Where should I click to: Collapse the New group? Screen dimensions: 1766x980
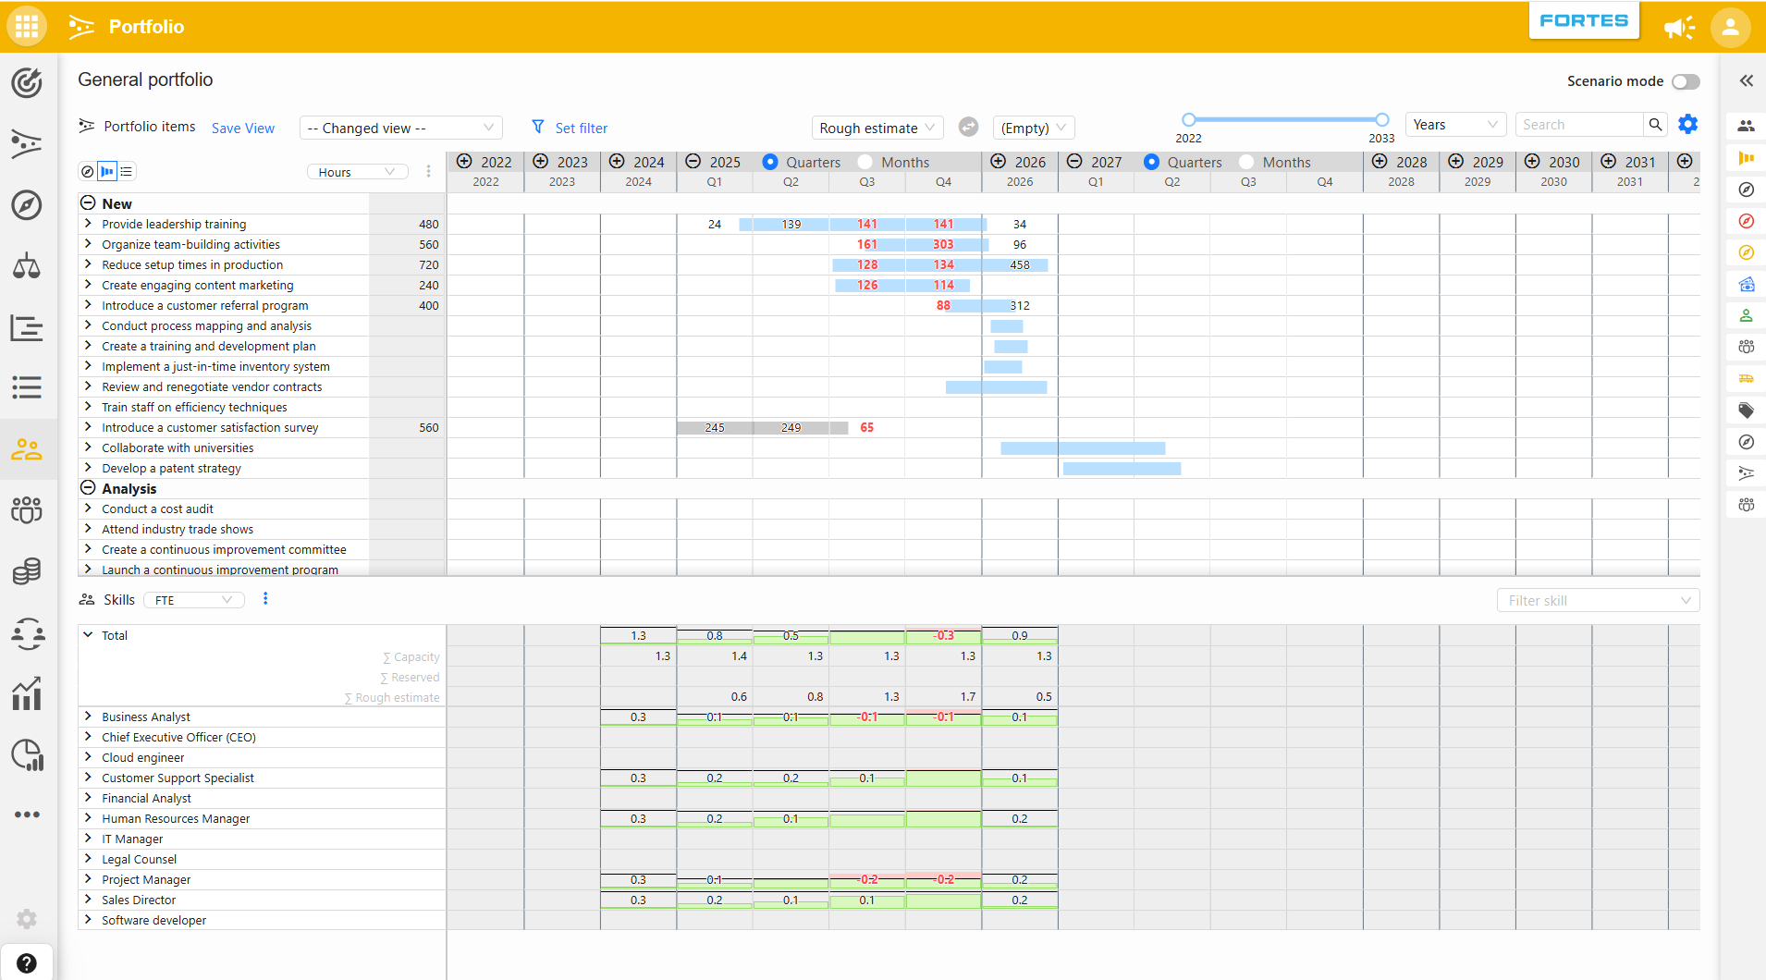(88, 203)
